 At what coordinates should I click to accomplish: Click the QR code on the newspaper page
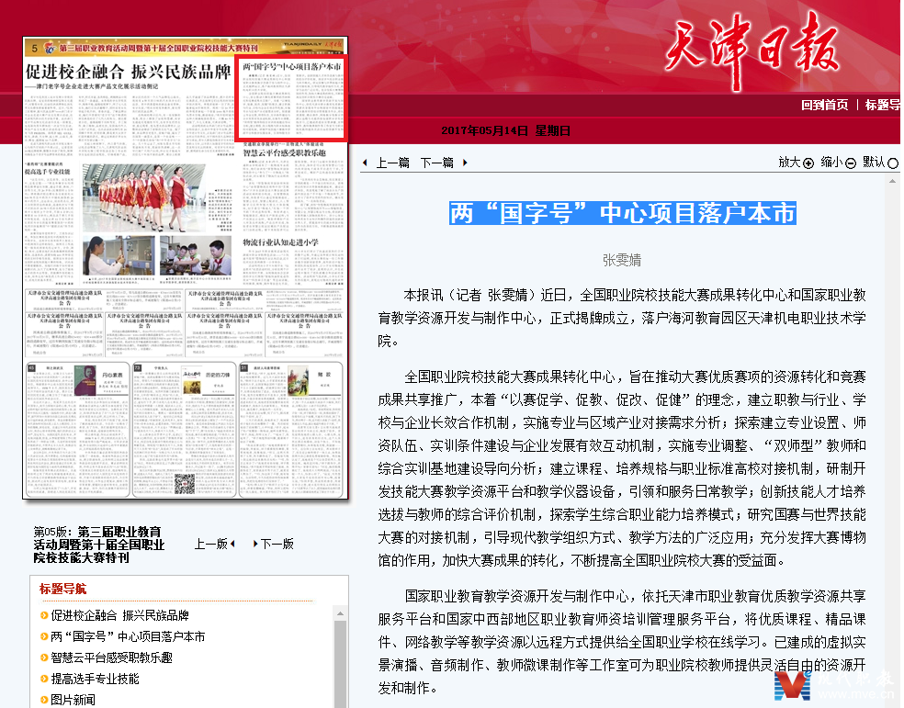click(185, 484)
